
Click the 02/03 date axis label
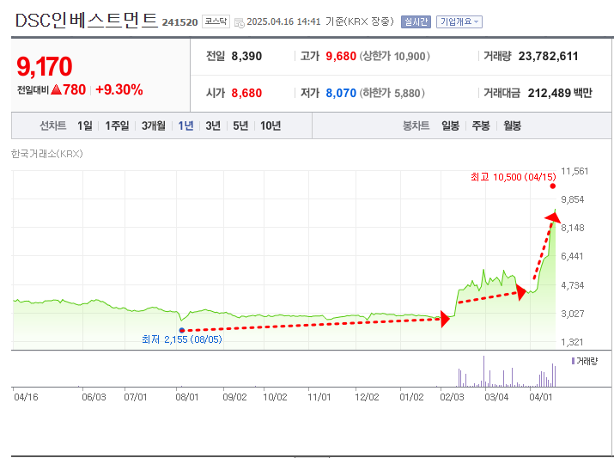pyautogui.click(x=452, y=397)
